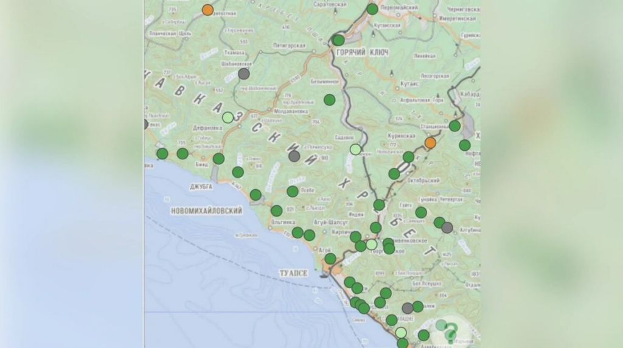Click the orange marker below Станционная
The width and height of the screenshot is (623, 348).
click(x=430, y=142)
